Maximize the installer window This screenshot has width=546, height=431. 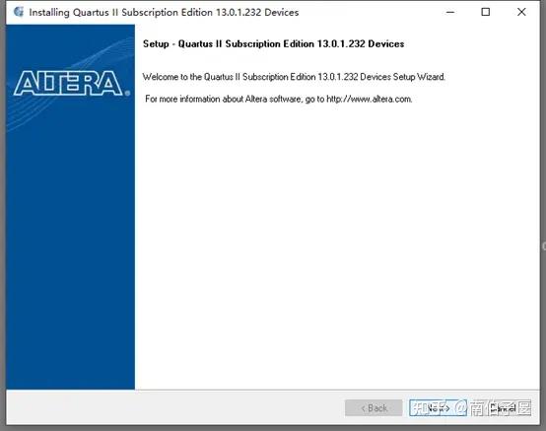486,12
